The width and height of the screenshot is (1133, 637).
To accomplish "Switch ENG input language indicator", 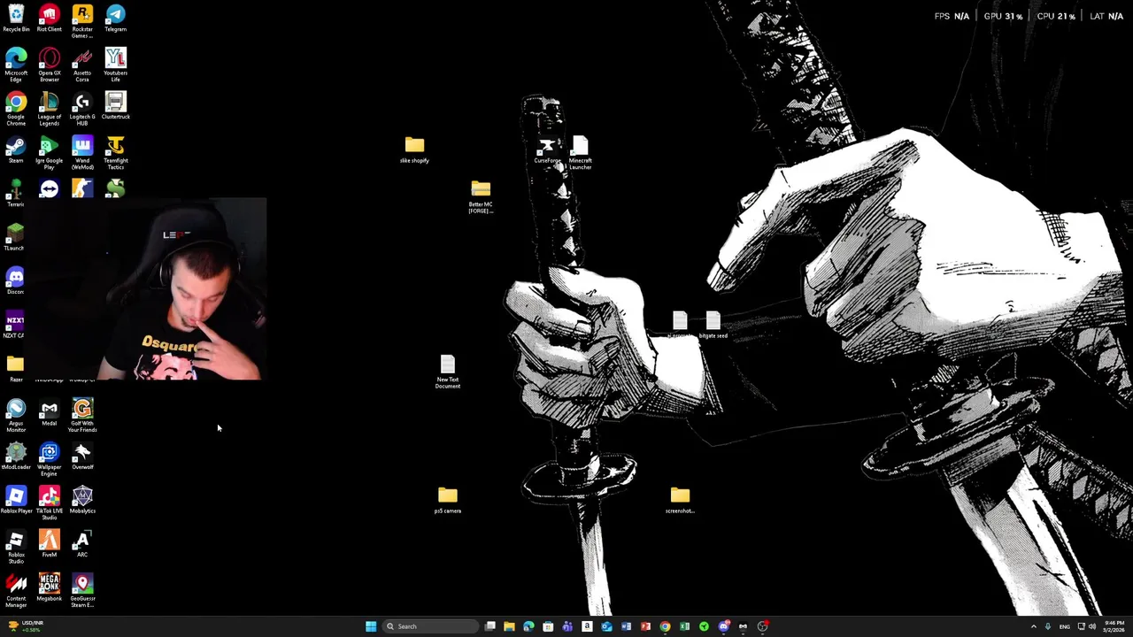I will 1065,626.
